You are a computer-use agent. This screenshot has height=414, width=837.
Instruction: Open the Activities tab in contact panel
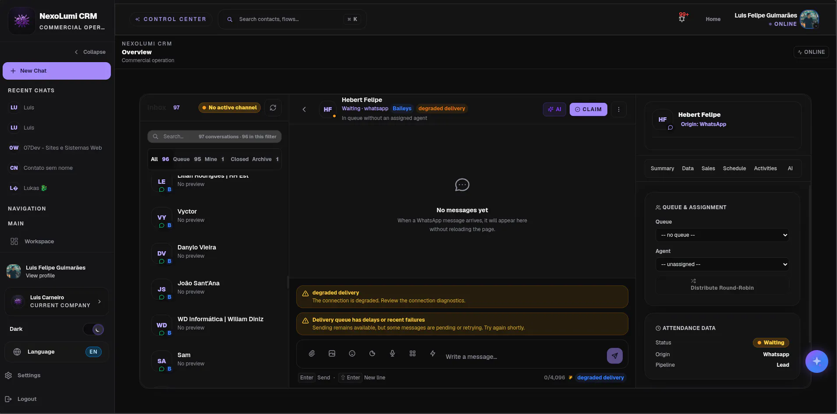point(765,168)
